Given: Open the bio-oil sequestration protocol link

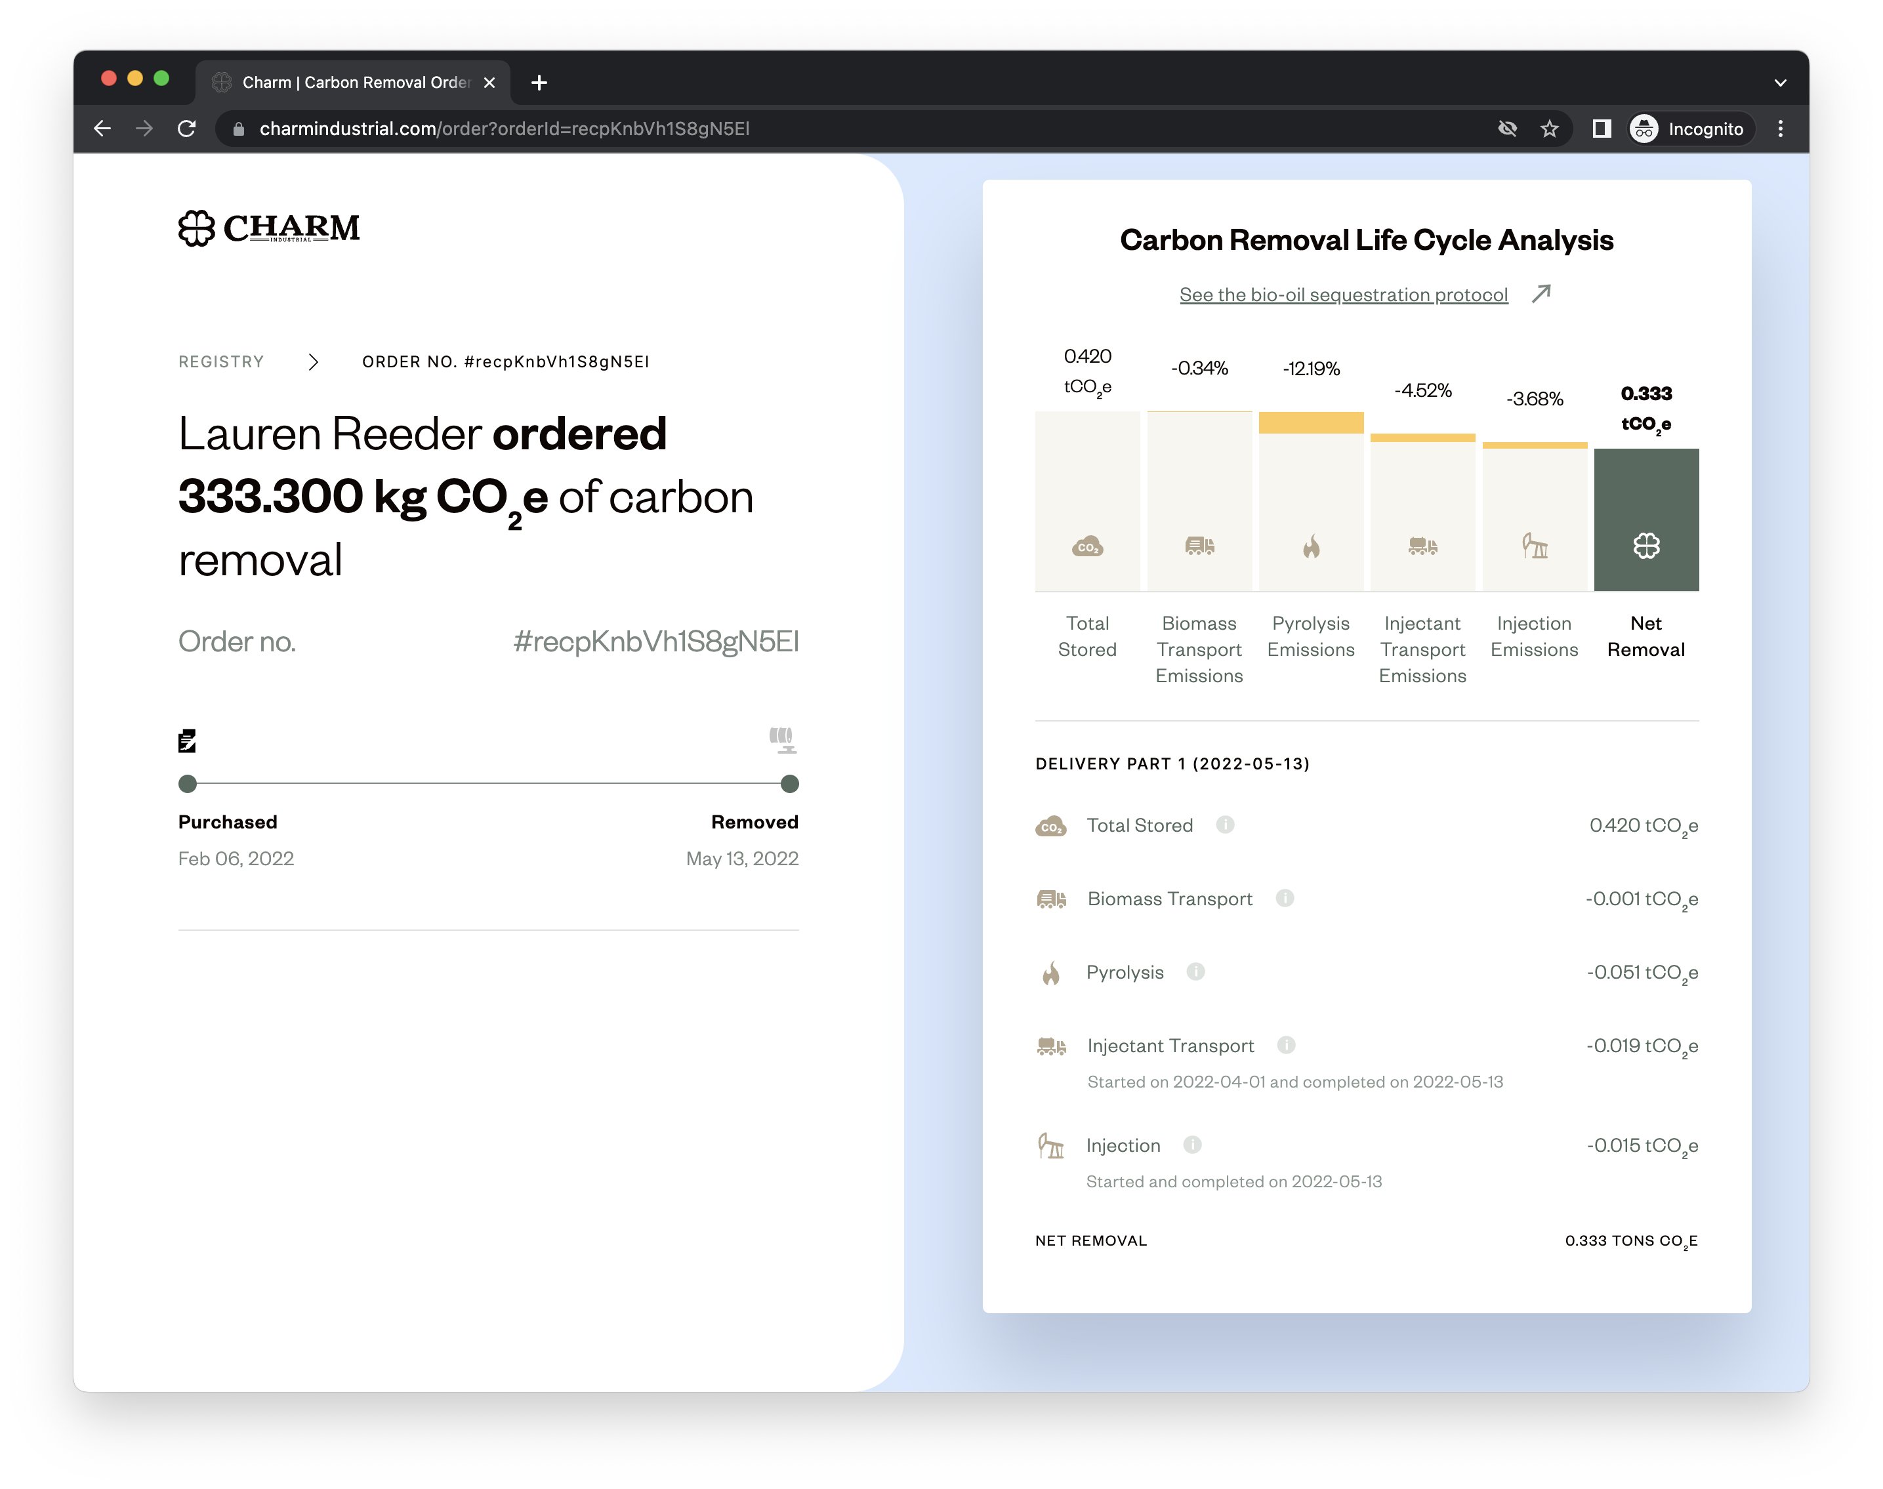Looking at the screenshot, I should pyautogui.click(x=1344, y=295).
